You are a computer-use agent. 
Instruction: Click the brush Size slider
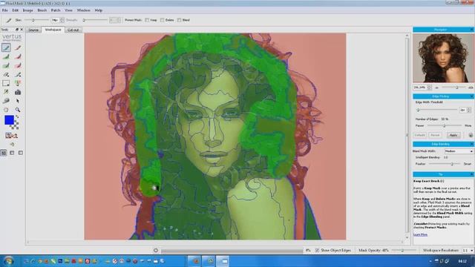(x=36, y=20)
